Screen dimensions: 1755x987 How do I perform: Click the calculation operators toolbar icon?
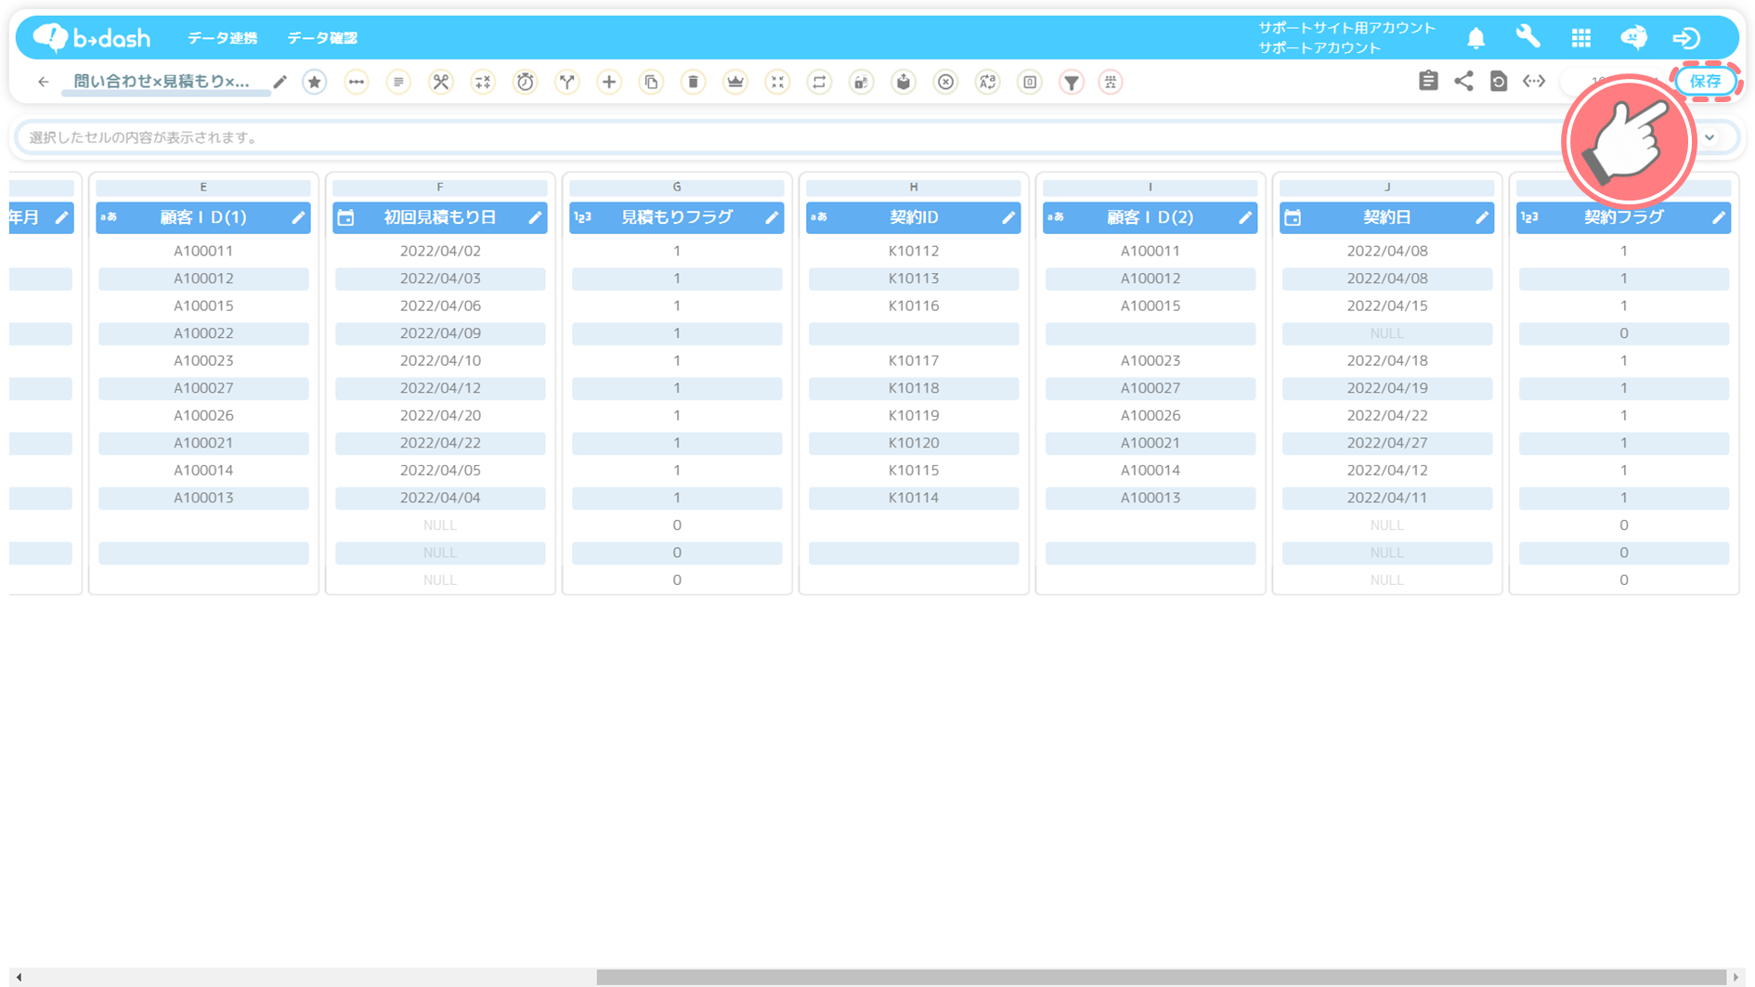point(483,83)
